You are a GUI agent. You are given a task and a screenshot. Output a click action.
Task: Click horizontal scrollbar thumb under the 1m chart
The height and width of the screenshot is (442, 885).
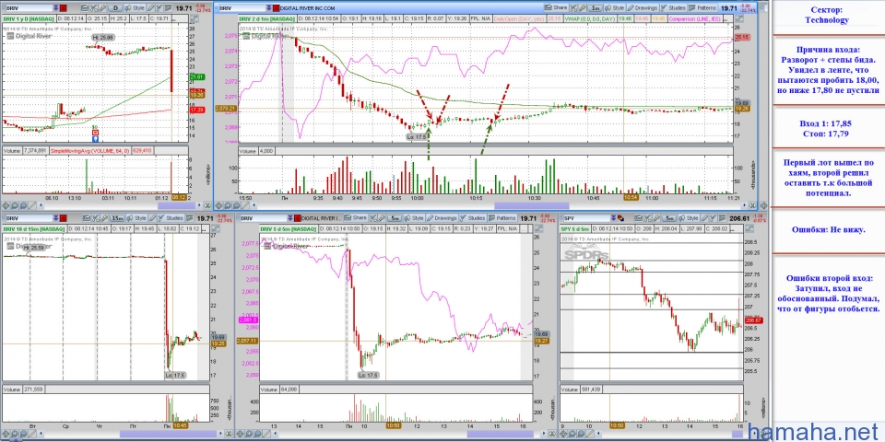click(532, 205)
